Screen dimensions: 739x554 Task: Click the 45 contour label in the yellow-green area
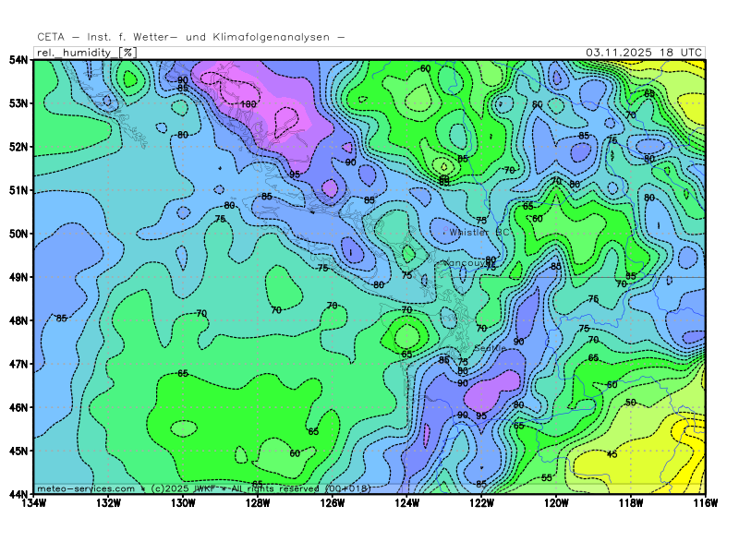click(x=612, y=454)
